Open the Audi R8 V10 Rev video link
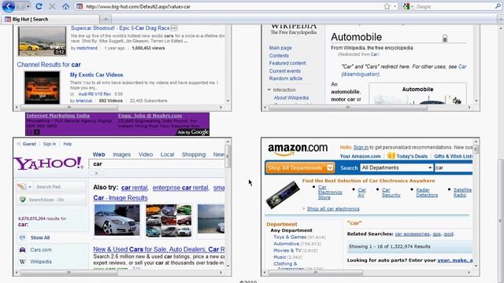This screenshot has height=283, width=504. click(x=94, y=94)
